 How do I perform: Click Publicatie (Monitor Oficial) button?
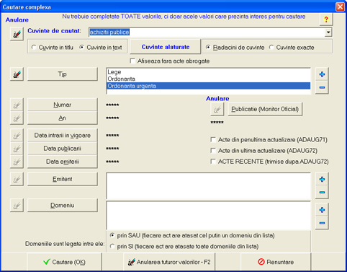(x=265, y=109)
